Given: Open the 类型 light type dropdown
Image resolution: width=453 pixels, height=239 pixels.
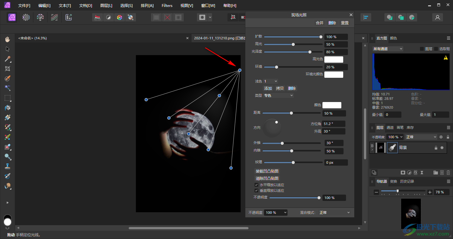Looking at the screenshot, I should click(278, 95).
